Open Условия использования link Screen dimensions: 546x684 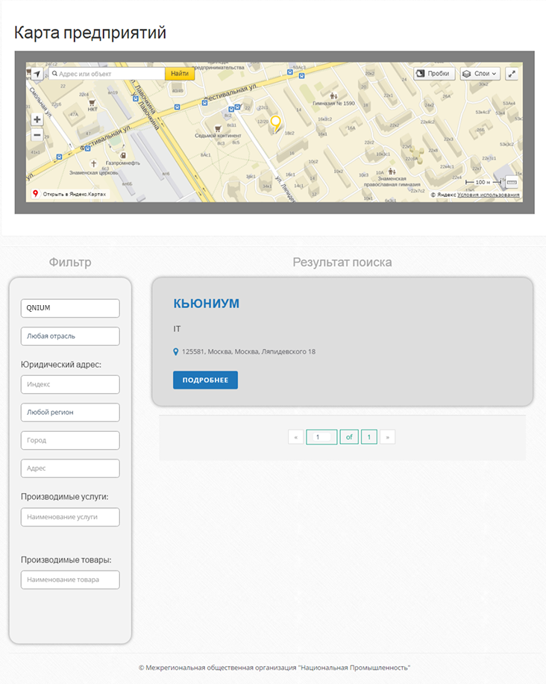pos(489,195)
